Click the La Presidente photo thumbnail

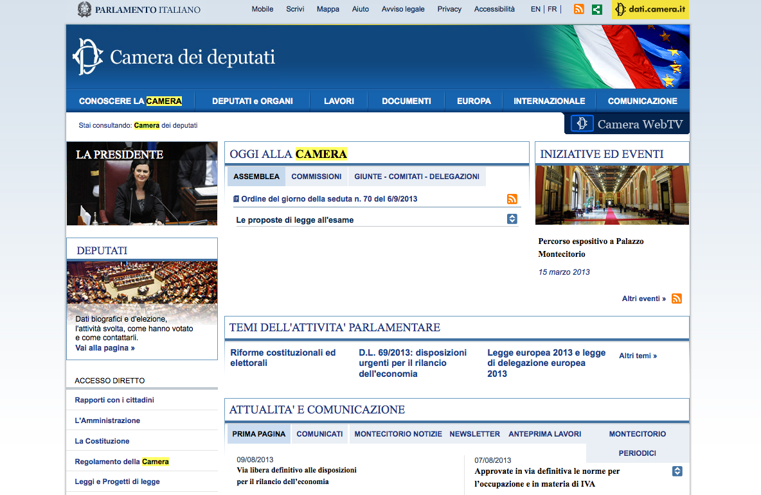pyautogui.click(x=141, y=184)
